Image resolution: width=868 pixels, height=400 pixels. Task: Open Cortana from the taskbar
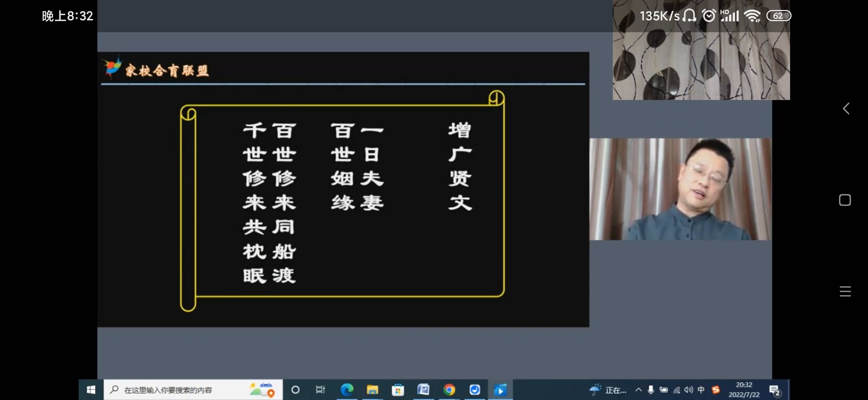click(296, 390)
